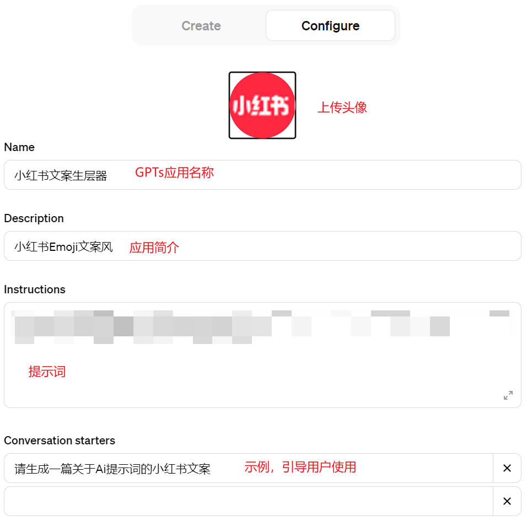
Task: Click the Name input field
Action: pyautogui.click(x=262, y=175)
